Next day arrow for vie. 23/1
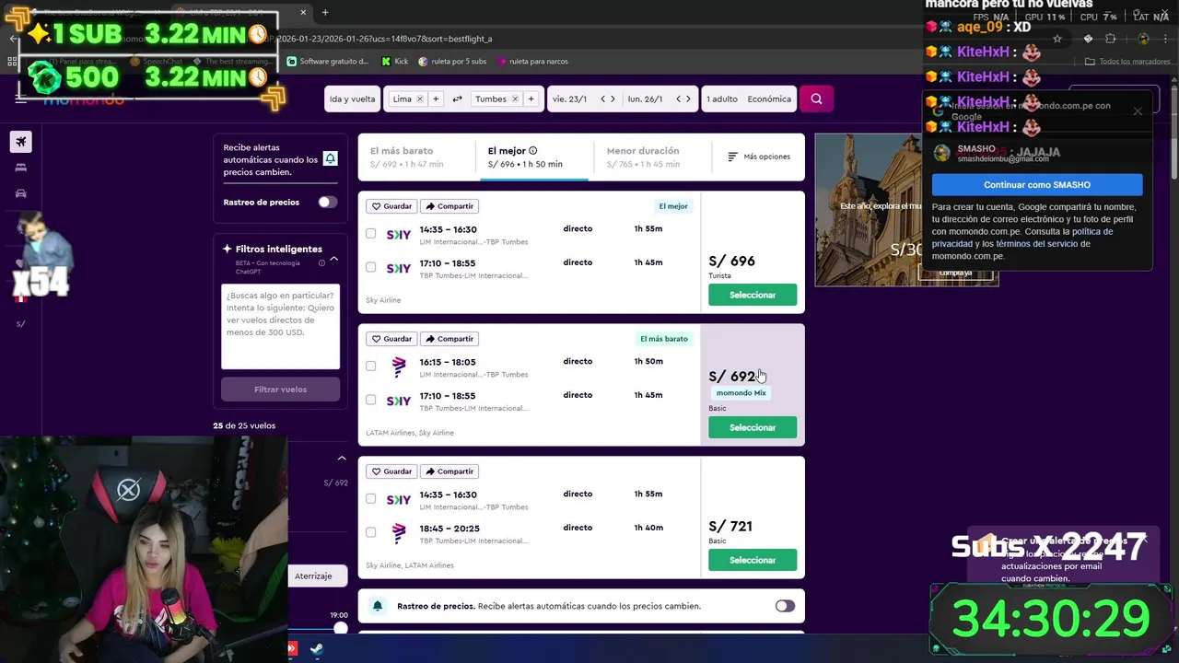The width and height of the screenshot is (1179, 663). click(613, 99)
